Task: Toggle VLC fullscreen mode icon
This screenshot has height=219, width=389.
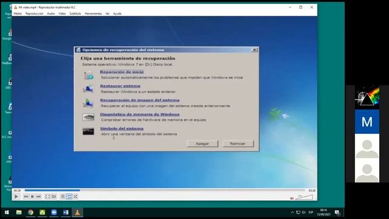Action: [47, 196]
